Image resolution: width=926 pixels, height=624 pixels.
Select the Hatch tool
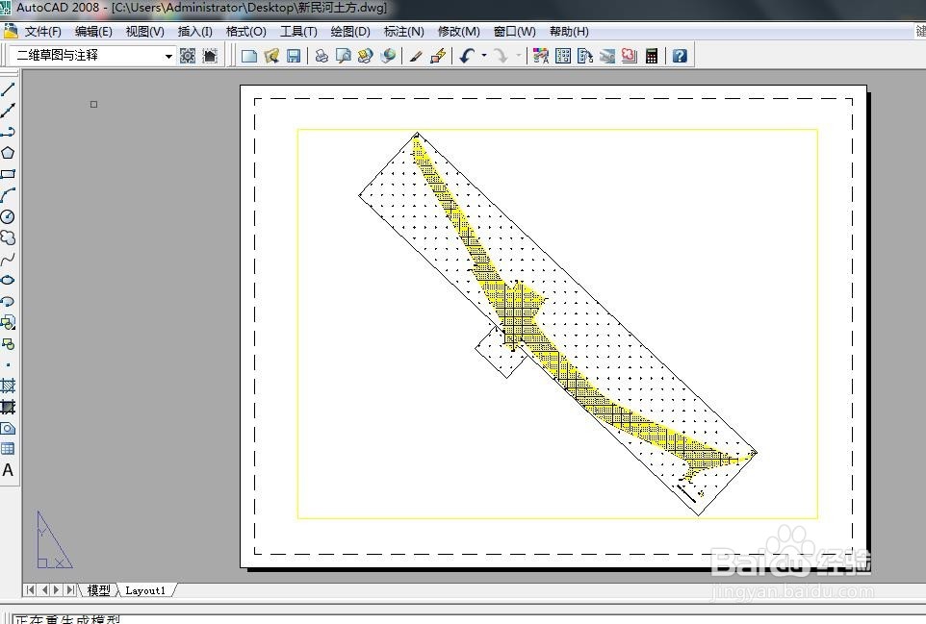pos(8,387)
